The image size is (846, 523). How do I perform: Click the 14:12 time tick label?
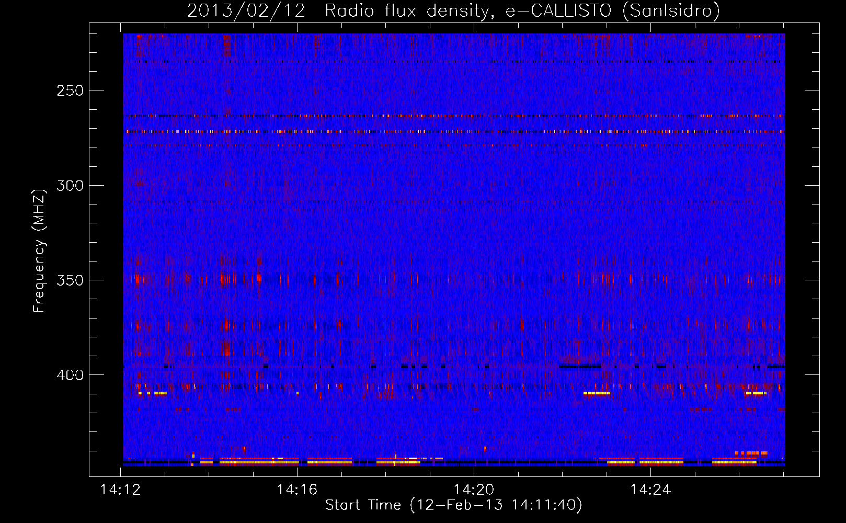coord(121,490)
